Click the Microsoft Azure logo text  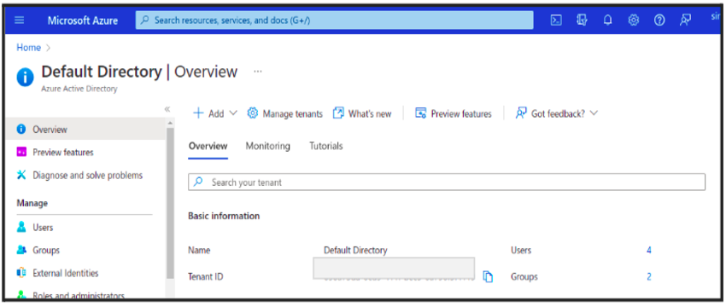click(82, 20)
